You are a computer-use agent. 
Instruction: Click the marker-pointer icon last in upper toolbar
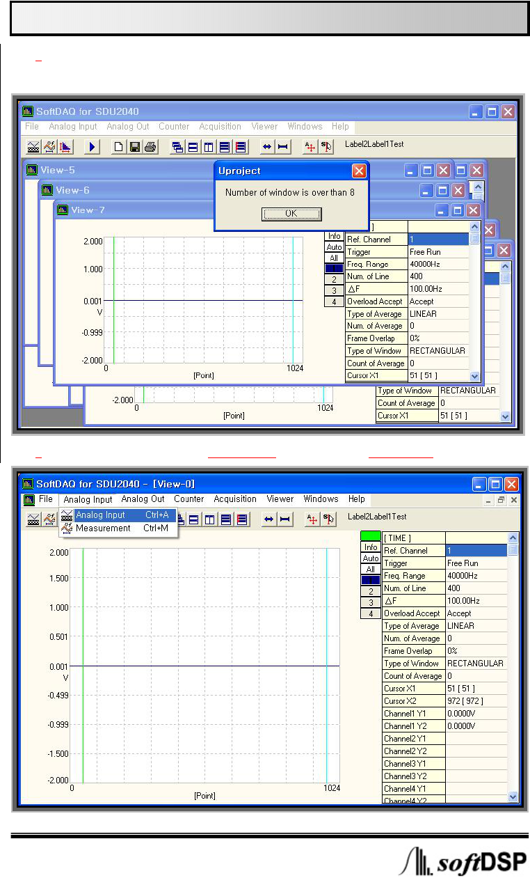point(326,146)
